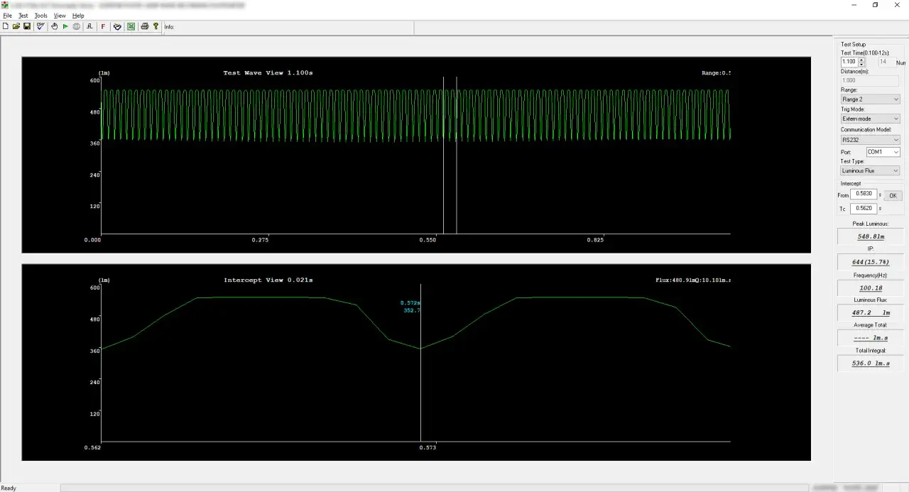Click the step waveform toolbar icon
The height and width of the screenshot is (492, 909).
pos(89,26)
